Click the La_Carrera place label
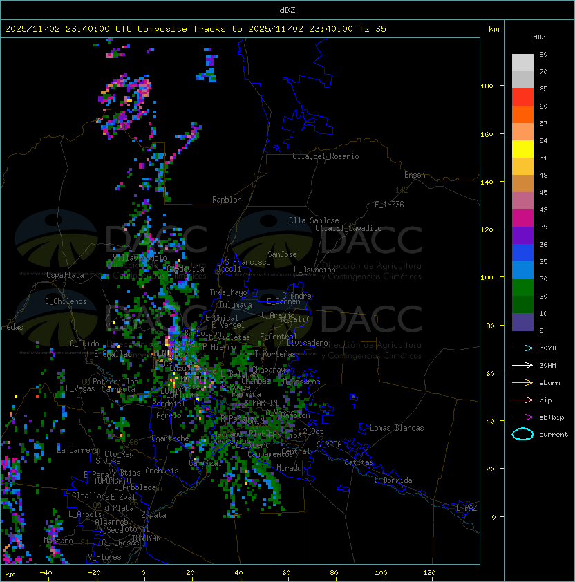Image resolution: width=575 pixels, height=582 pixels. tap(78, 450)
